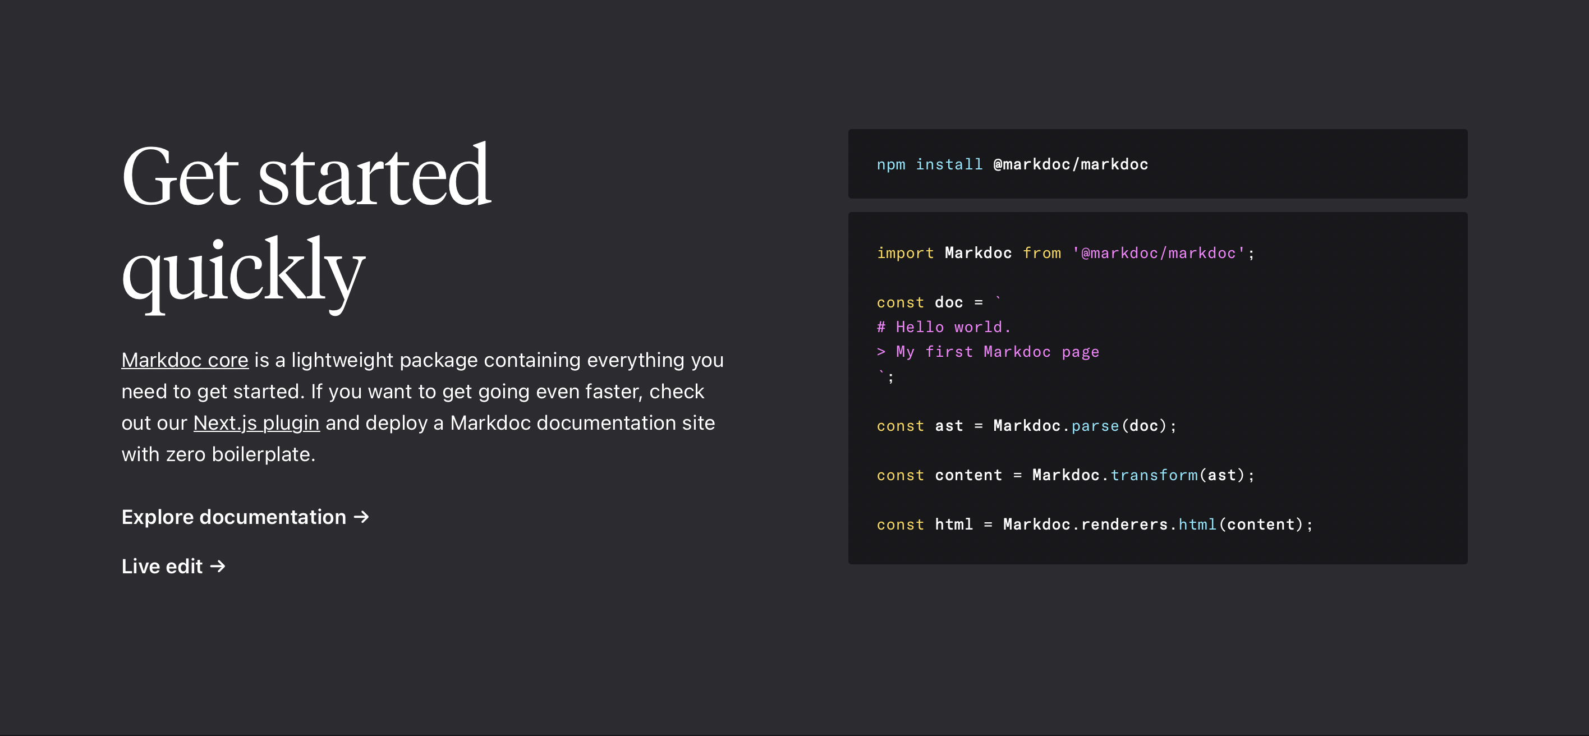This screenshot has height=736, width=1589.
Task: Click the arrow icon beside Live edit
Action: (x=218, y=567)
